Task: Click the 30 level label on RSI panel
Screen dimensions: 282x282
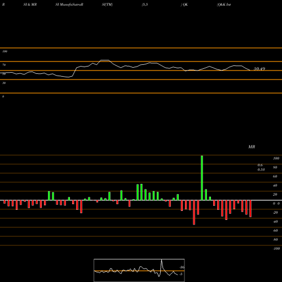Action: pos(4,83)
